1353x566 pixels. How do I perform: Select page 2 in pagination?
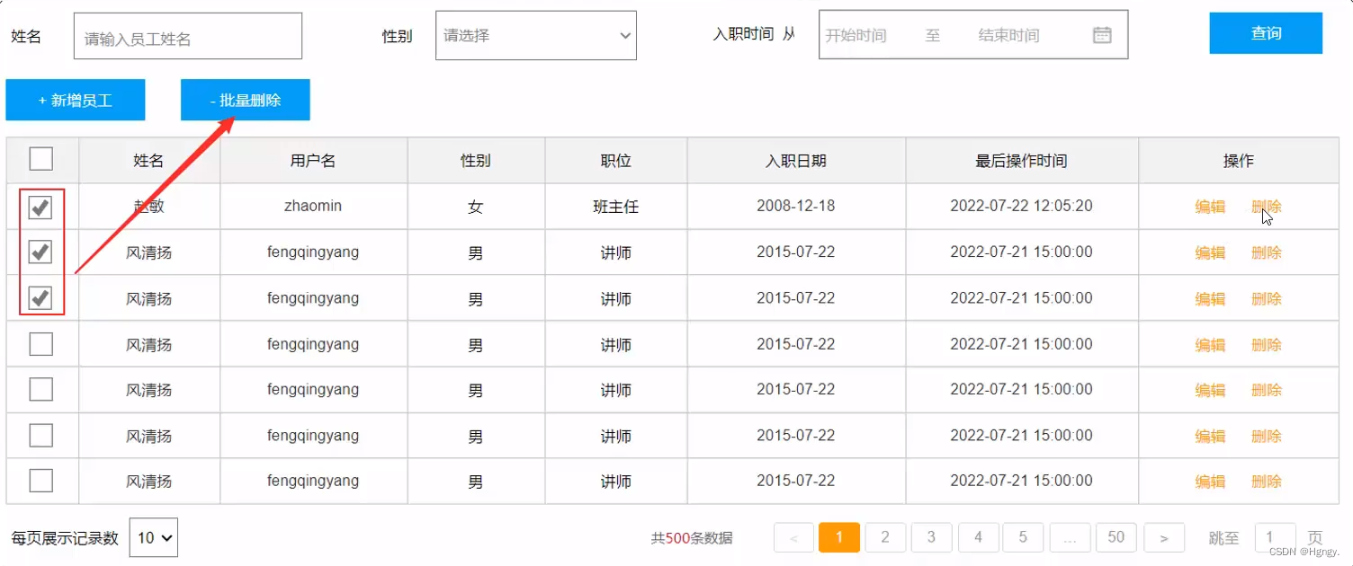(x=885, y=537)
